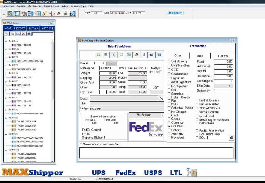
Task: Click the binoculars find icon in MAX Tools
Action: [x=29, y=34]
